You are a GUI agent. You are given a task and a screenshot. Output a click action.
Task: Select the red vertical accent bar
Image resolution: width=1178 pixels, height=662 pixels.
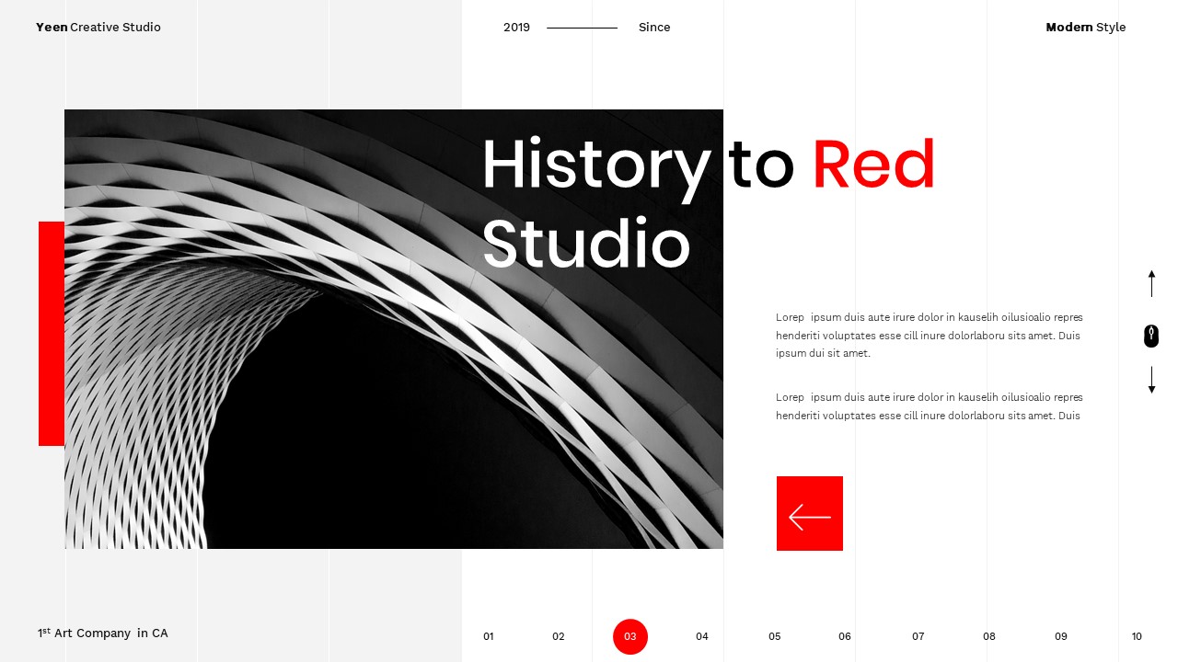(x=51, y=333)
